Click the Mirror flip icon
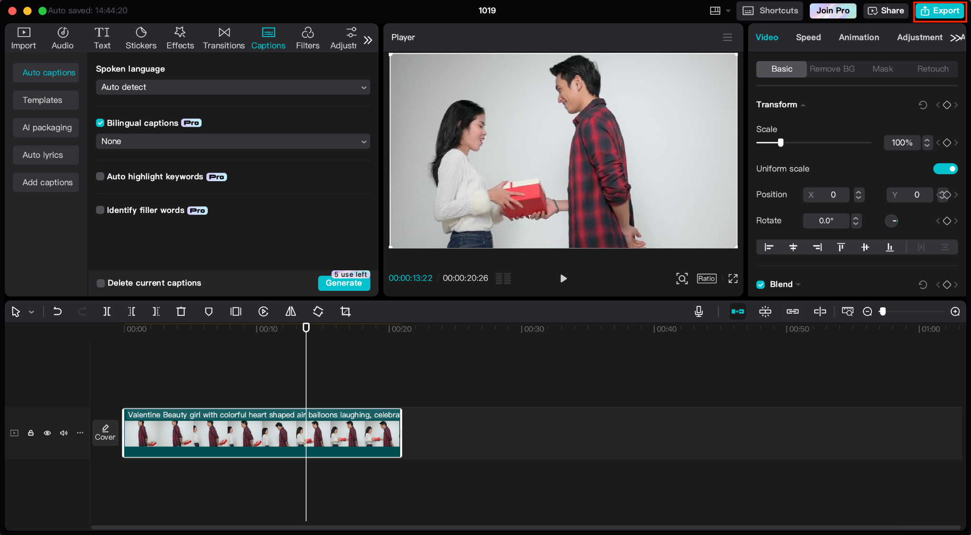971x535 pixels. tap(291, 312)
